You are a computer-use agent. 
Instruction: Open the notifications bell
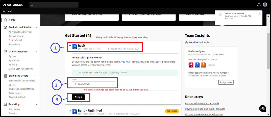[259, 5]
